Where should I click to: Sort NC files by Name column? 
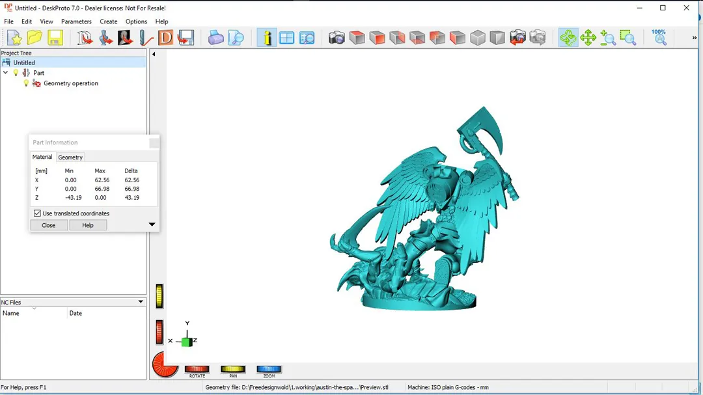pos(34,313)
